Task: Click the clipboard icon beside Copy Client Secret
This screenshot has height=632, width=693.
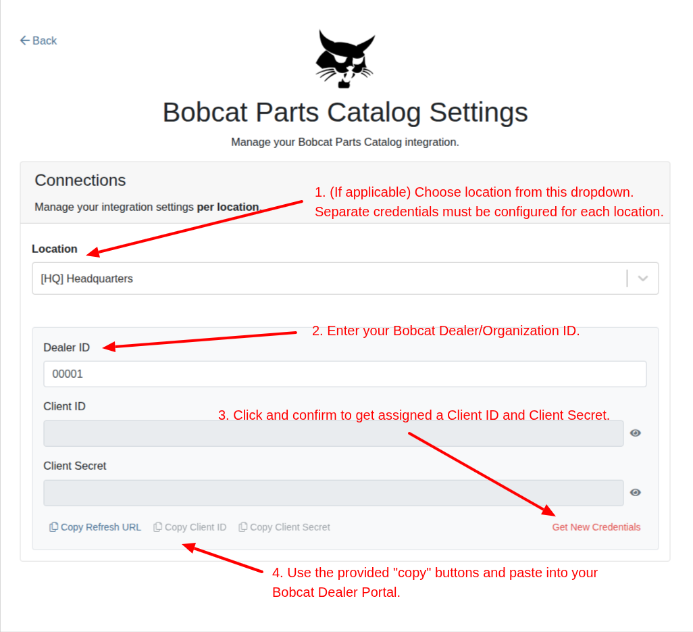Action: (242, 527)
